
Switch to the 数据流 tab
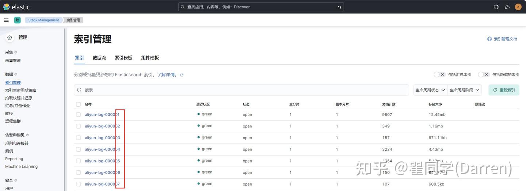coord(99,58)
